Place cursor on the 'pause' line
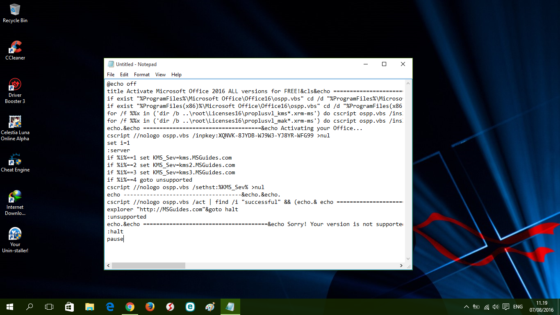The height and width of the screenshot is (315, 560). [115, 239]
